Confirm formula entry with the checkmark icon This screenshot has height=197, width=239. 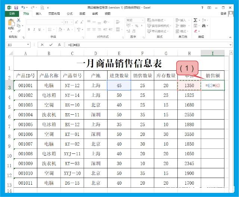[51, 45]
